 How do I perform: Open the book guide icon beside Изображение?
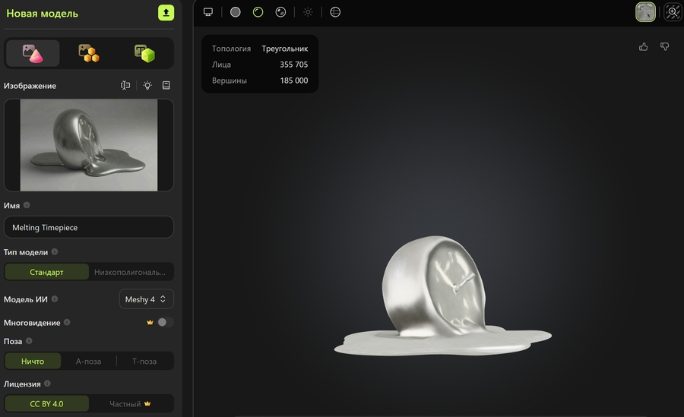166,86
